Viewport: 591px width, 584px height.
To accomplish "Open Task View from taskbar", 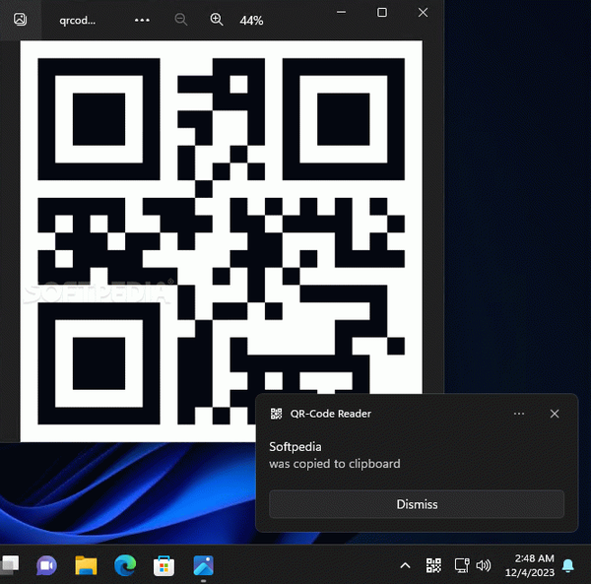I will pos(10,565).
